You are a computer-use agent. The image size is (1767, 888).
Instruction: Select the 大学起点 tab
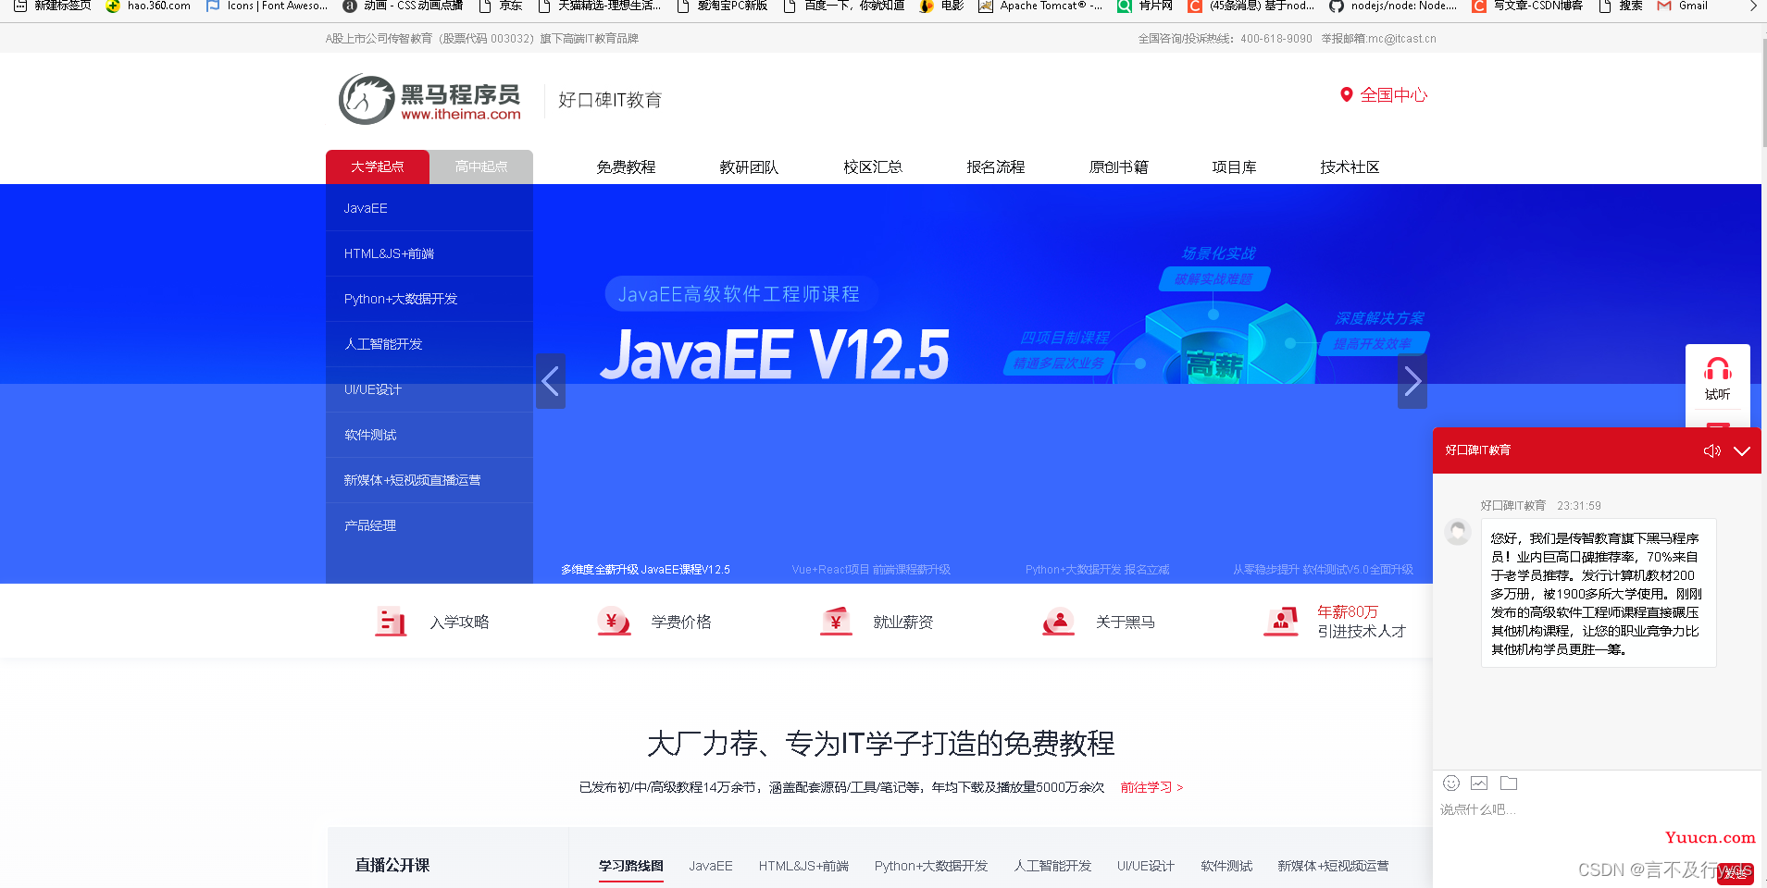[x=378, y=166]
